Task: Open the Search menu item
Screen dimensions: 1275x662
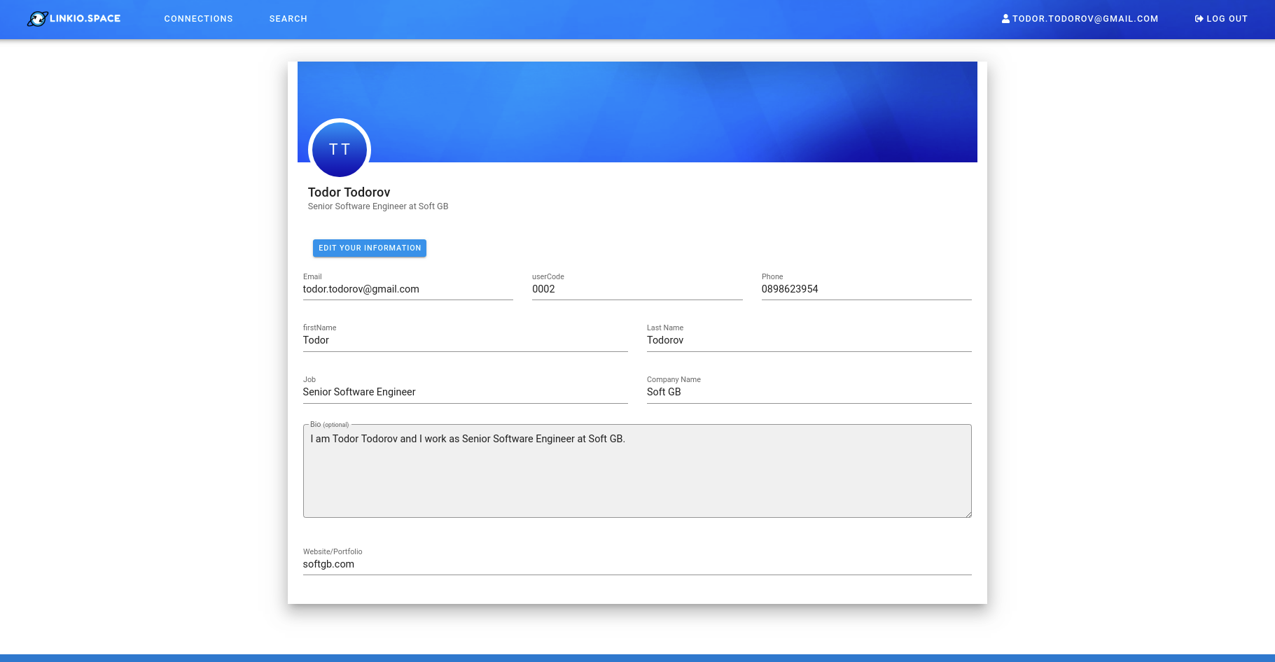Action: coord(288,19)
